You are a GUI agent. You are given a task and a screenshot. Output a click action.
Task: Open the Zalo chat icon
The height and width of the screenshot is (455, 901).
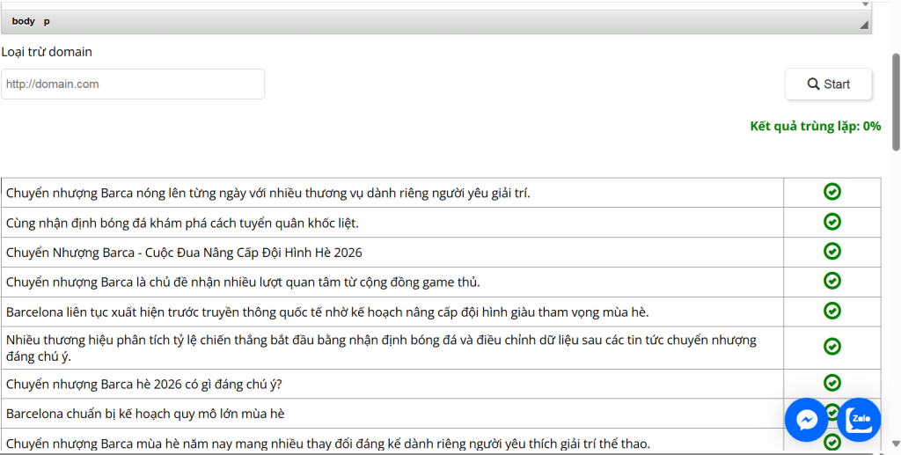(x=859, y=420)
